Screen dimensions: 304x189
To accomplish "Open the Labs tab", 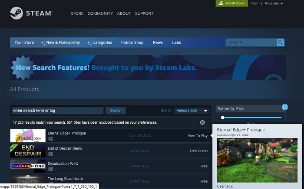I will pos(176,42).
